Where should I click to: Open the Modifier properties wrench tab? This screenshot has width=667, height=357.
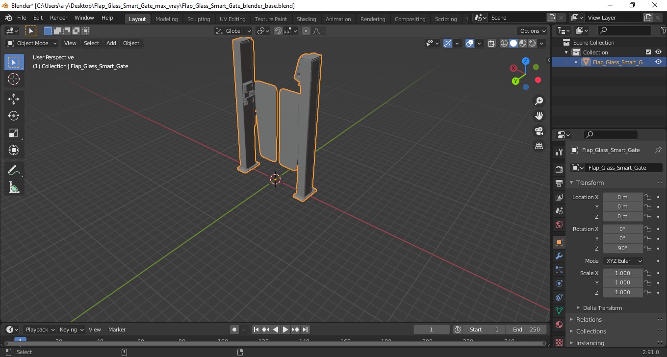tap(559, 256)
